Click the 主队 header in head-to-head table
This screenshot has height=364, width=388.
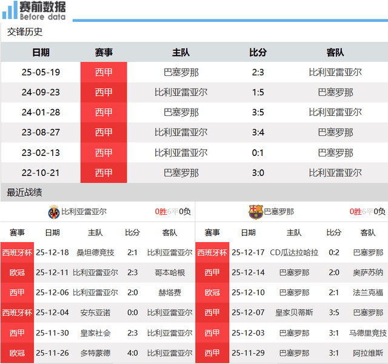(181, 53)
